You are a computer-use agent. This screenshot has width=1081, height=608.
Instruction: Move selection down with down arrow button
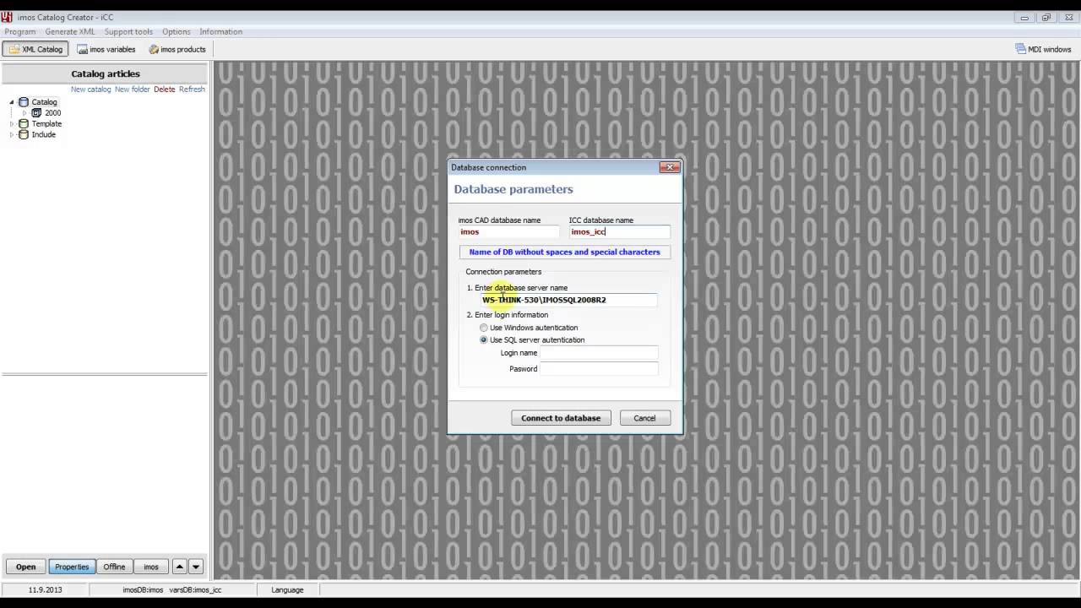click(195, 567)
